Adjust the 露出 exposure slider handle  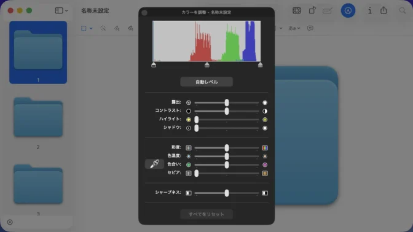pos(227,102)
